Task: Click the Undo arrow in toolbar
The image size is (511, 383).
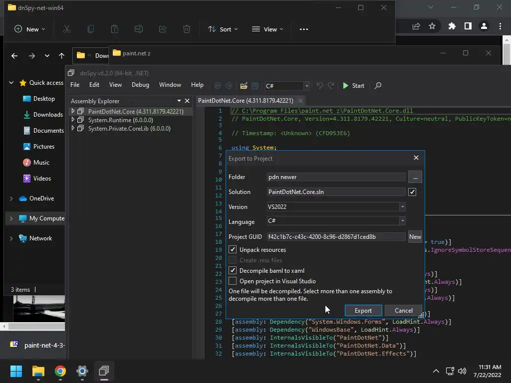Action: click(x=319, y=86)
